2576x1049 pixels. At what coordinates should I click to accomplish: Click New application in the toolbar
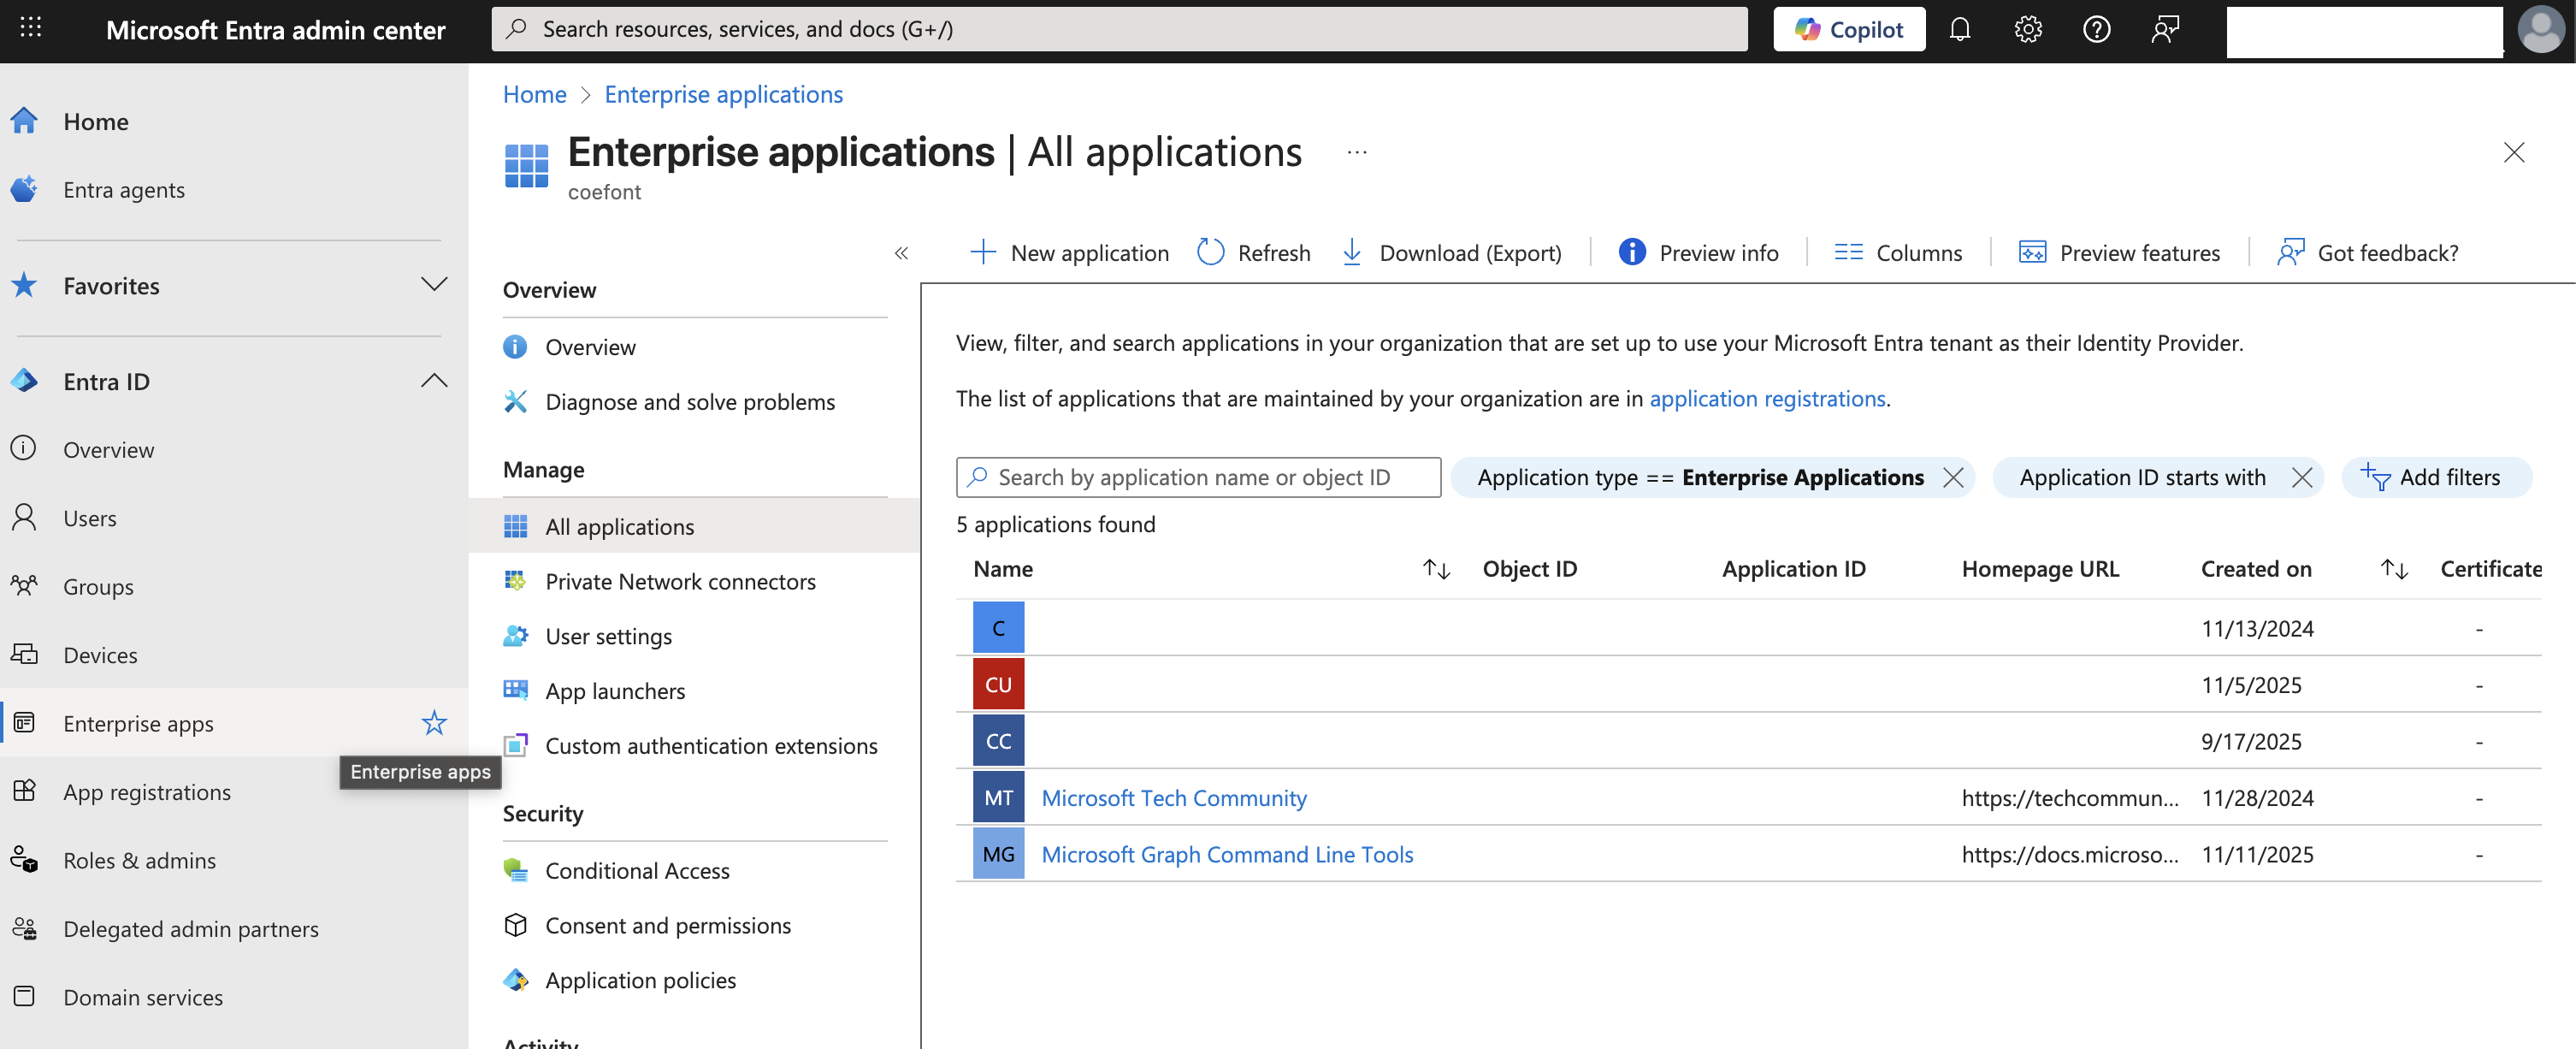click(x=1069, y=253)
